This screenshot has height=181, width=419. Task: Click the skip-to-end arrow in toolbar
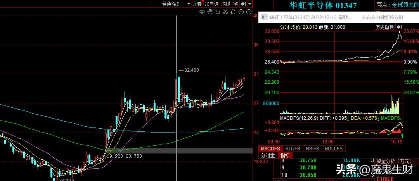tap(243, 4)
